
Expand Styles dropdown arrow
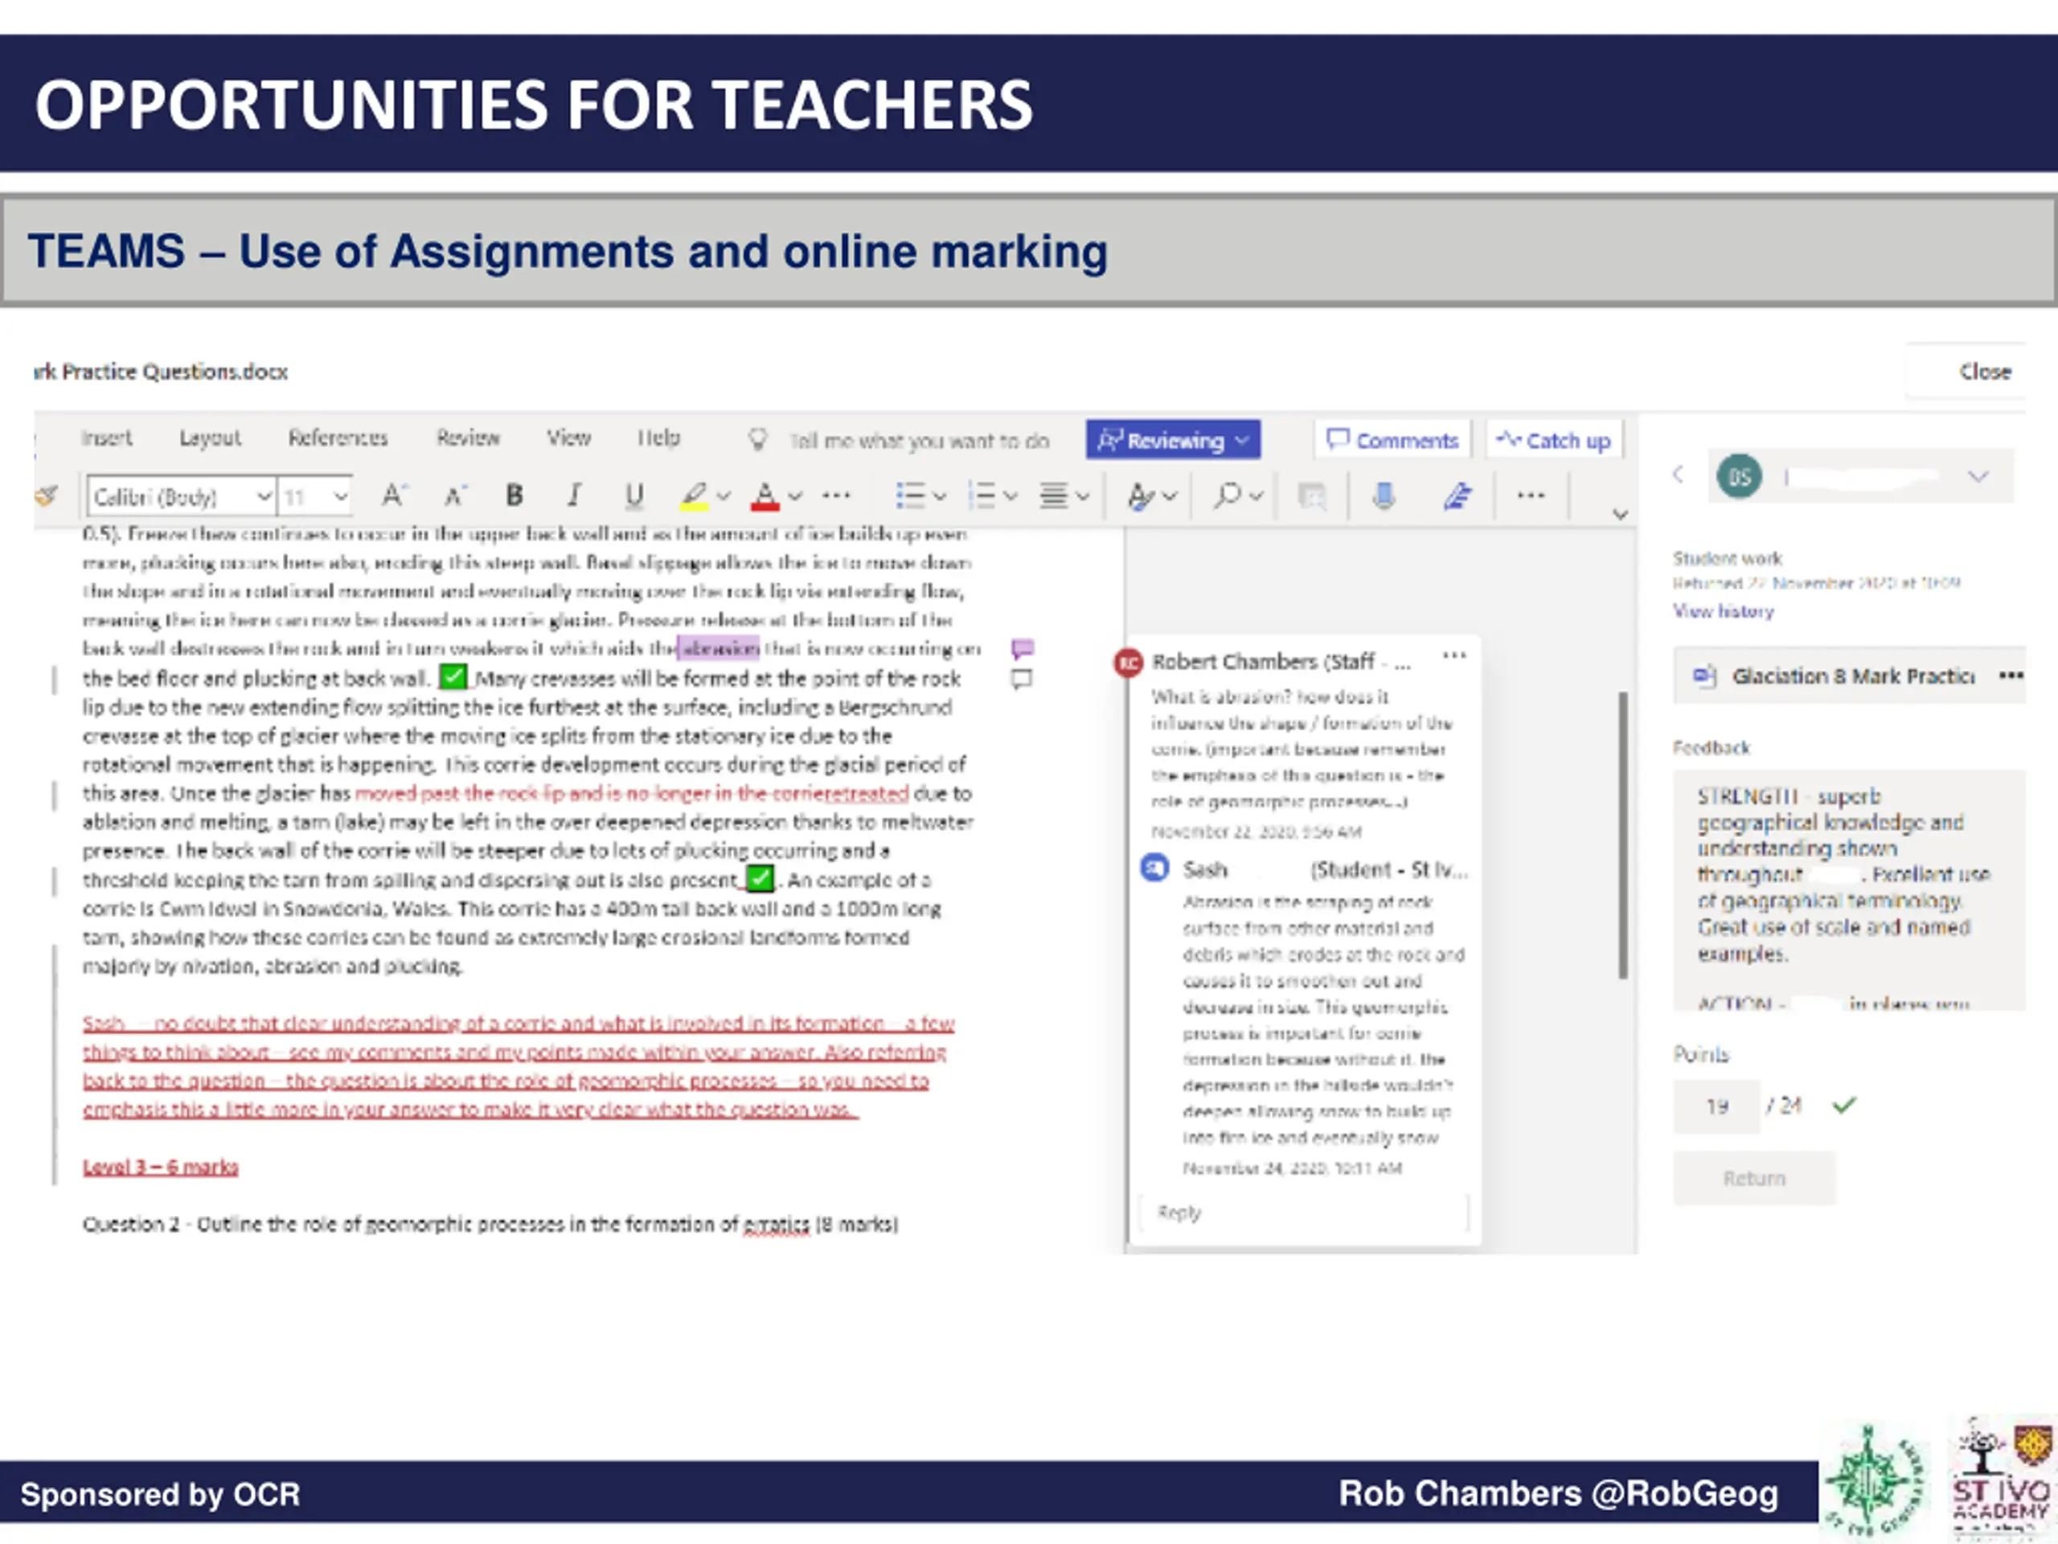tap(1170, 496)
